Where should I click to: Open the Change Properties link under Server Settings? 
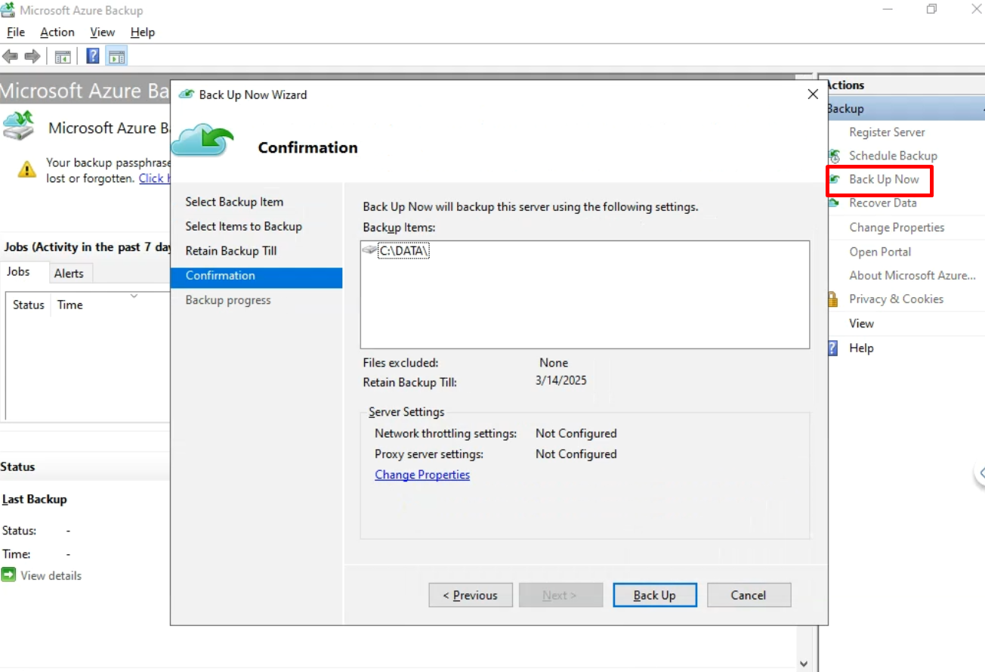tap(422, 475)
